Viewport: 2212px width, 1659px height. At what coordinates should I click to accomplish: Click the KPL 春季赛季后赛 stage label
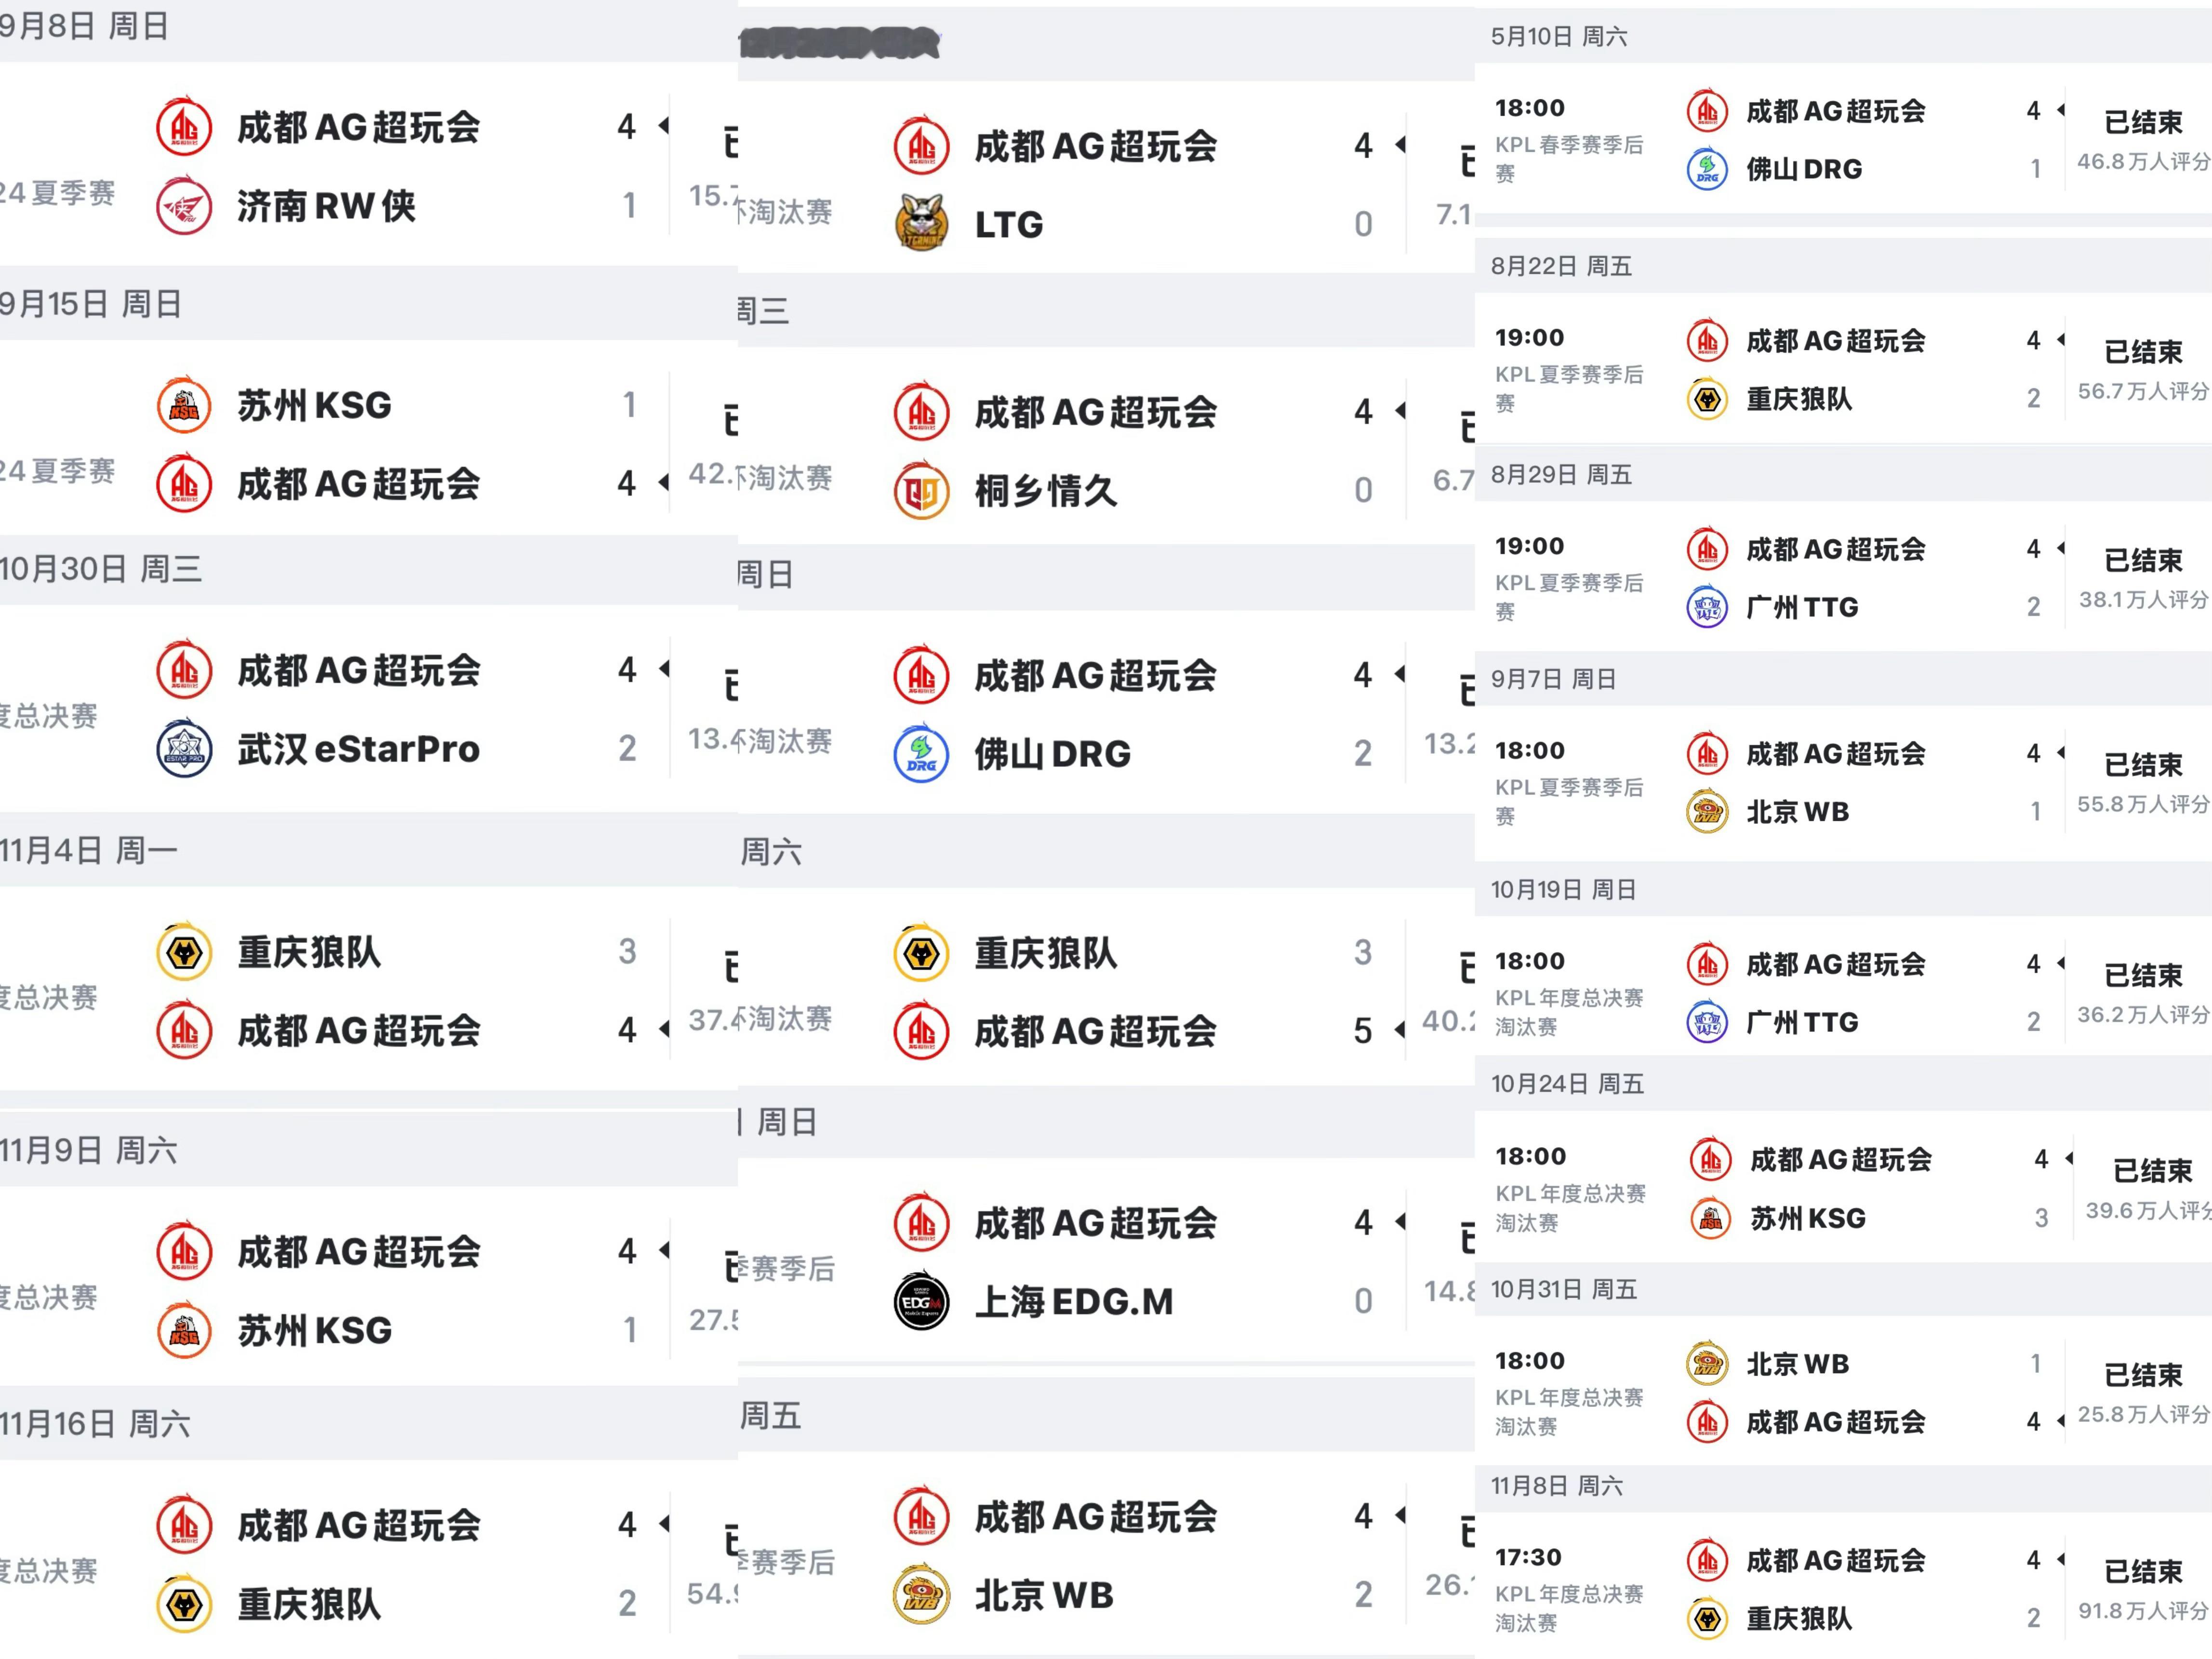coord(1568,158)
